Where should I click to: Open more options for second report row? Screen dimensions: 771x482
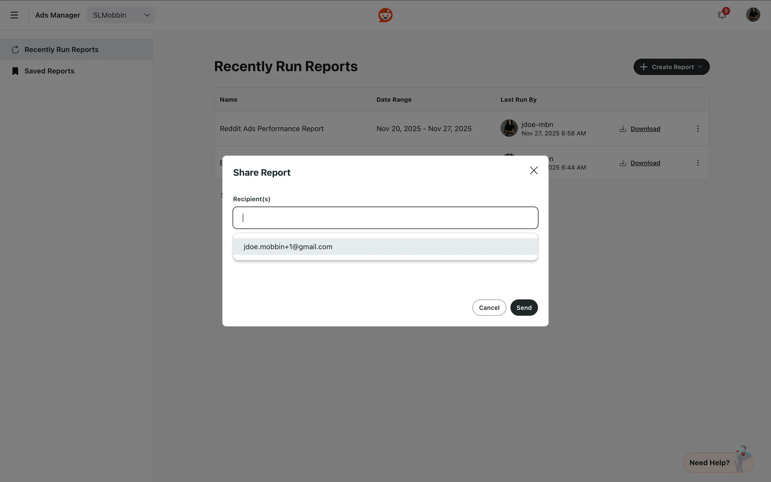click(x=698, y=163)
